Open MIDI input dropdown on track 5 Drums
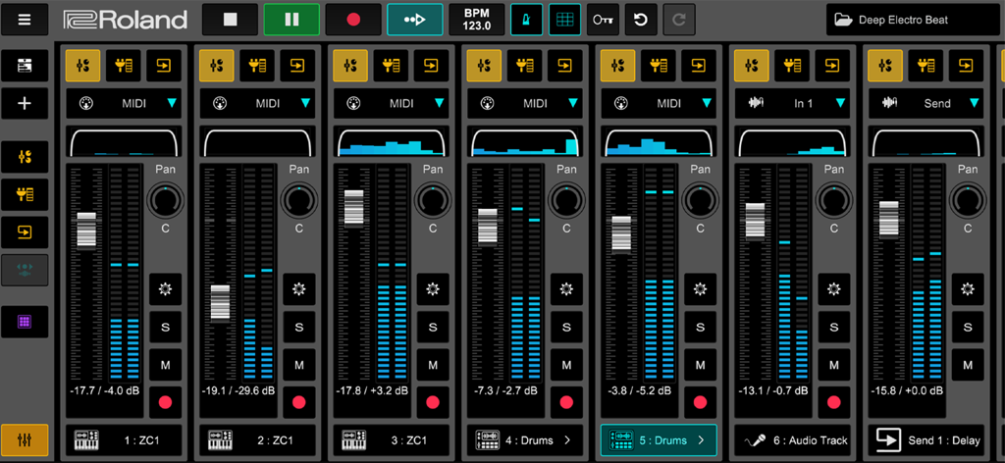 [x=659, y=103]
